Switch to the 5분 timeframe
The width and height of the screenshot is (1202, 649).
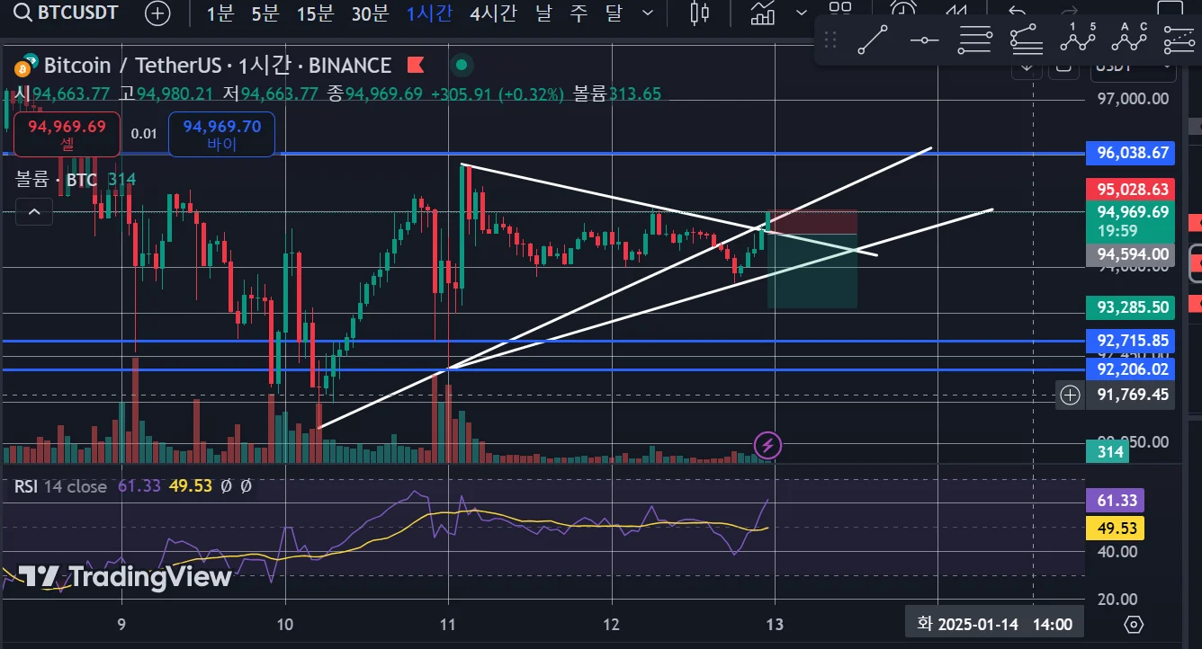266,13
